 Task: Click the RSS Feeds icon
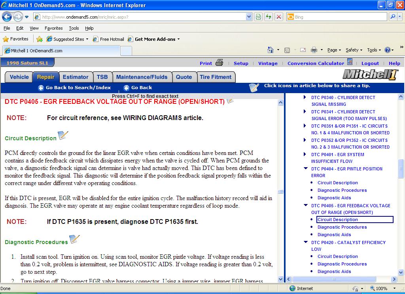287,50
